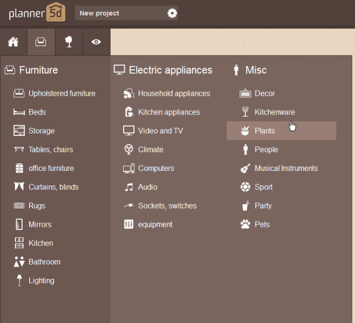355x323 pixels.
Task: Select equipment category label
Action: pyautogui.click(x=155, y=225)
